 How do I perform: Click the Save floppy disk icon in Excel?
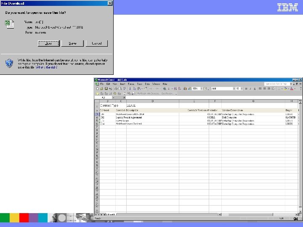coord(106,89)
